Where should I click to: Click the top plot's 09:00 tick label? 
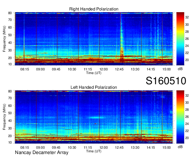(40, 69)
